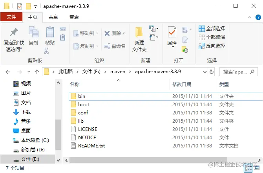The height and width of the screenshot is (173, 263).
Task: Click the search magnifier icon
Action: [252, 72]
